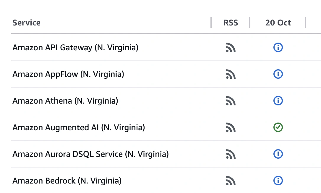
Task: View Aurora DSQL Service status info icon
Action: (x=278, y=154)
